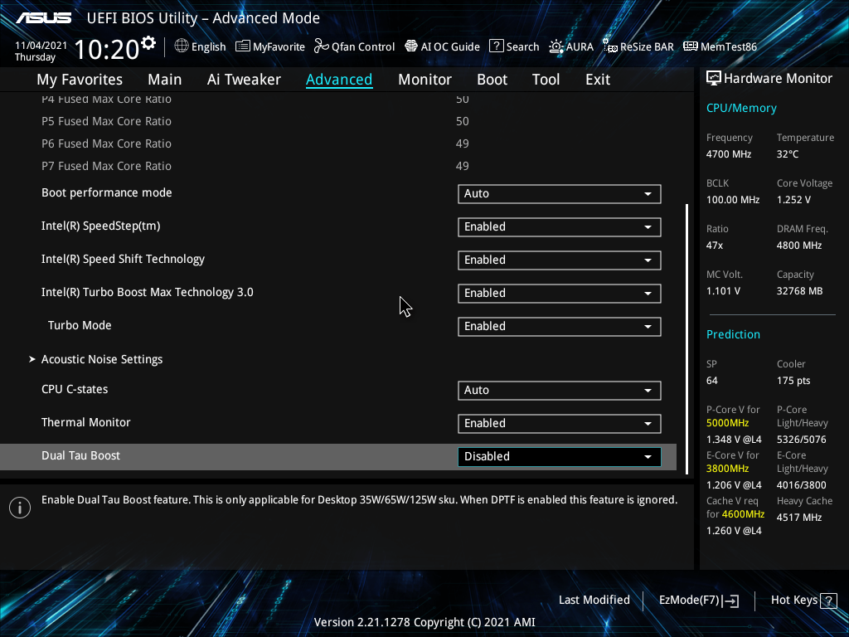This screenshot has width=849, height=637.
Task: Select the Dual Tau Boost row label
Action: click(x=80, y=455)
